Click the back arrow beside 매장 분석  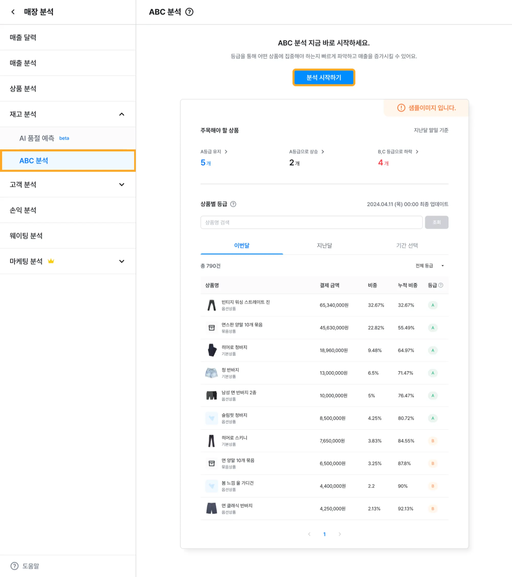13,12
